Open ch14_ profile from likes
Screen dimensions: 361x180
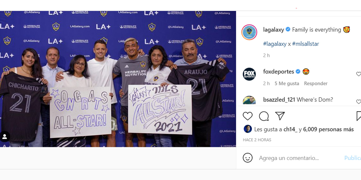pos(290,129)
